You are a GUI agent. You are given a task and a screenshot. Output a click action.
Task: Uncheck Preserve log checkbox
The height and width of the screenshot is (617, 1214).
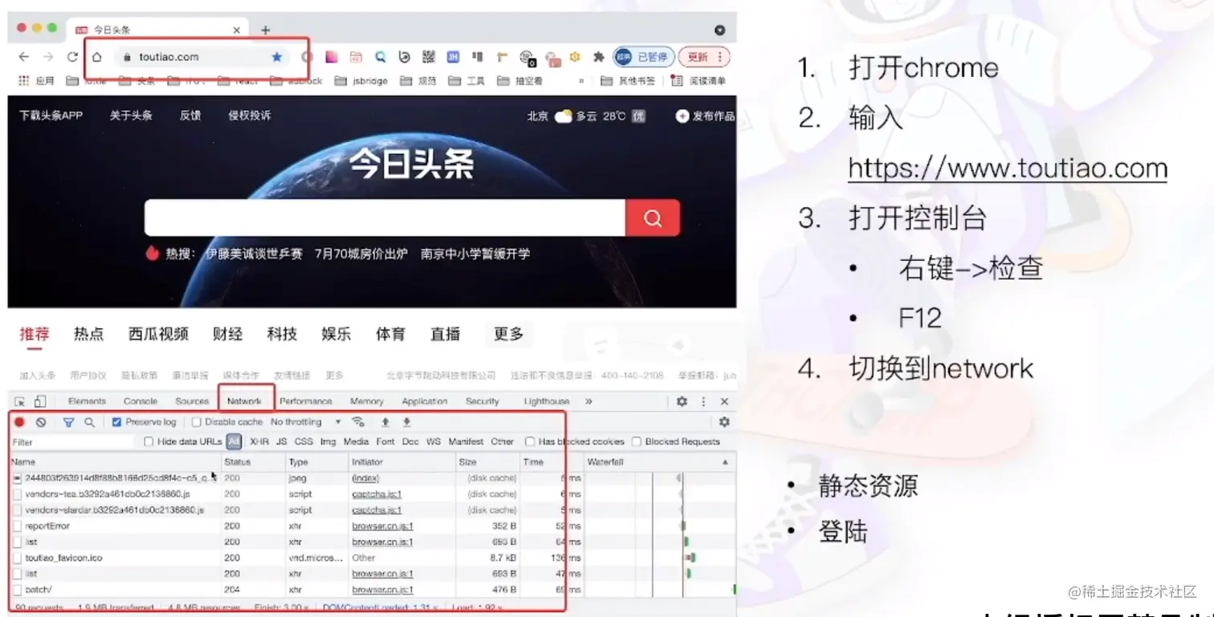pos(116,422)
